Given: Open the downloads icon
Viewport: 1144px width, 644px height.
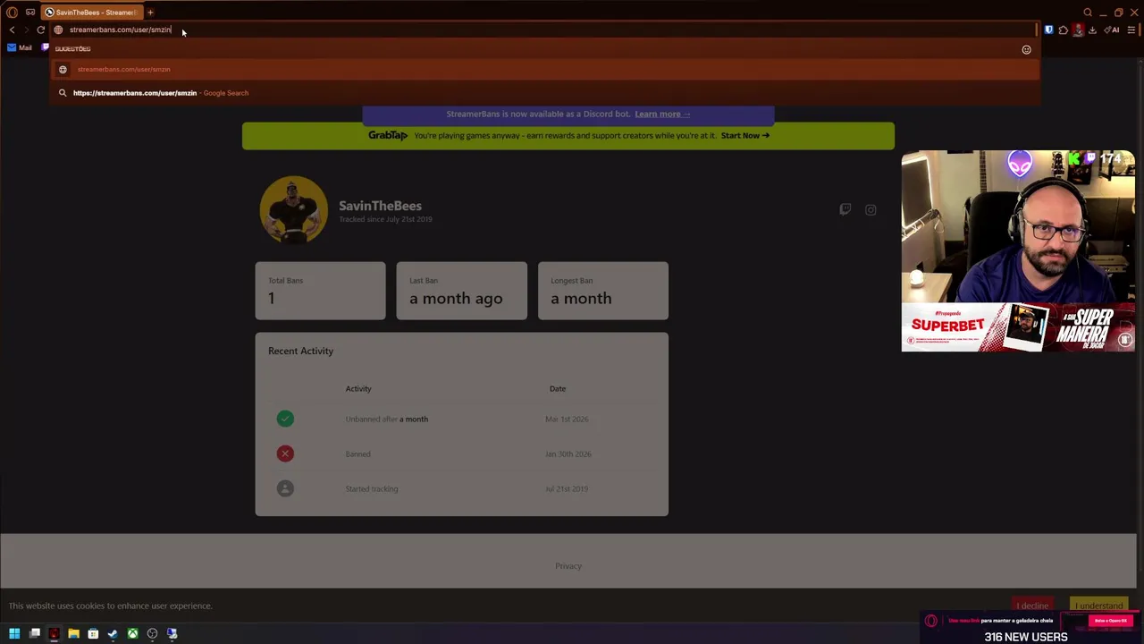Looking at the screenshot, I should (x=1092, y=30).
